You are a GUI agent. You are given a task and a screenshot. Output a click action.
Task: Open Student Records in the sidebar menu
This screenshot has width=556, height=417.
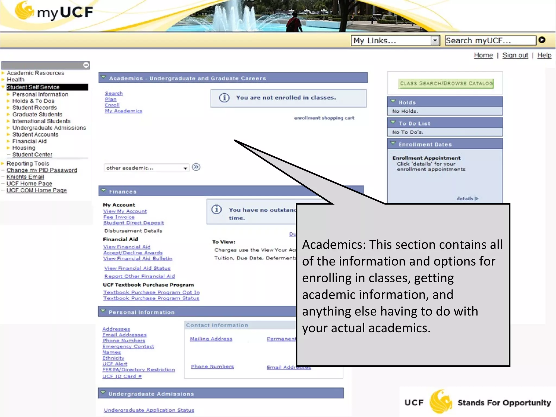click(34, 108)
